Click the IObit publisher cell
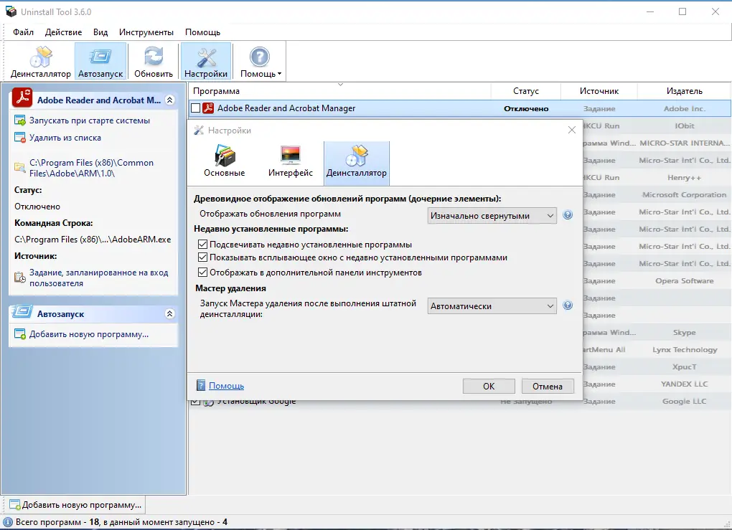 click(x=685, y=126)
